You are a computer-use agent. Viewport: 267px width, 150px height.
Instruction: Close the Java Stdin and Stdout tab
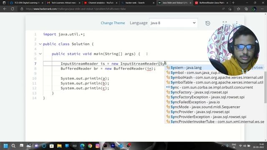[190, 3]
